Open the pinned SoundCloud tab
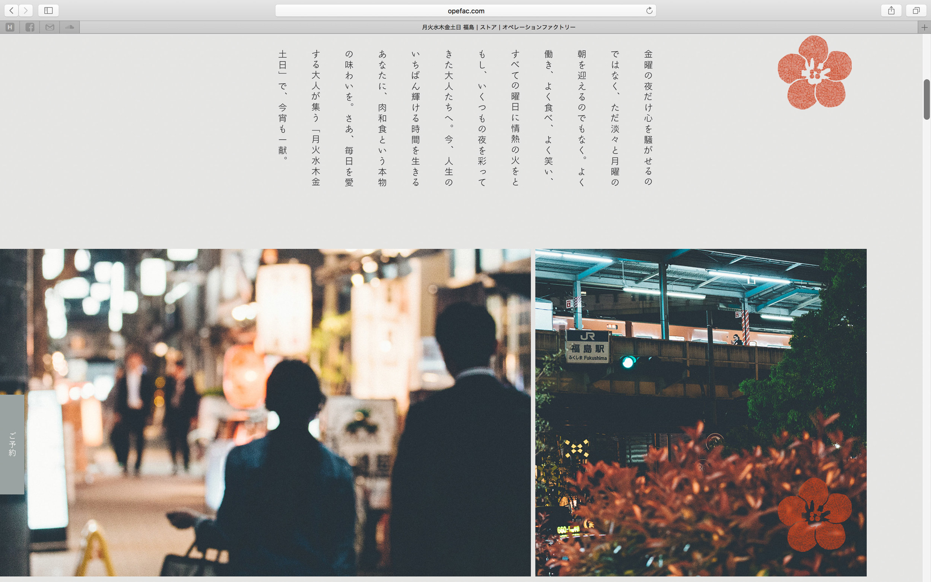This screenshot has height=582, width=931. (70, 27)
